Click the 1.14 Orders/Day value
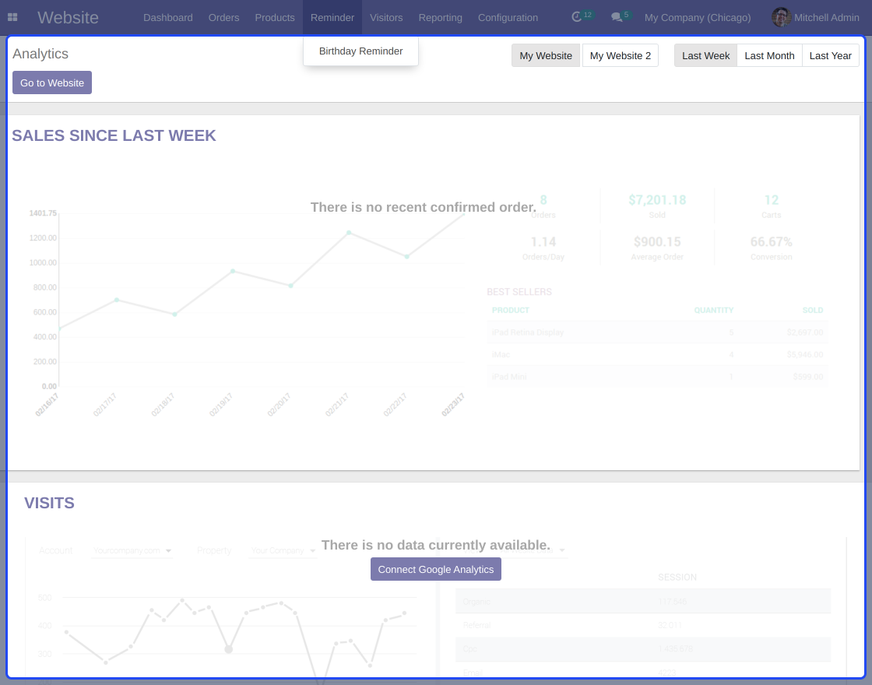Screen dimensions: 872x685 [x=543, y=242]
